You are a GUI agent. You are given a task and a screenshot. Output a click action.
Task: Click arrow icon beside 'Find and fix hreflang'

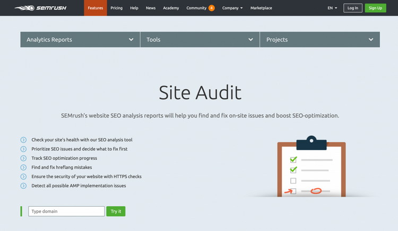coord(23,167)
